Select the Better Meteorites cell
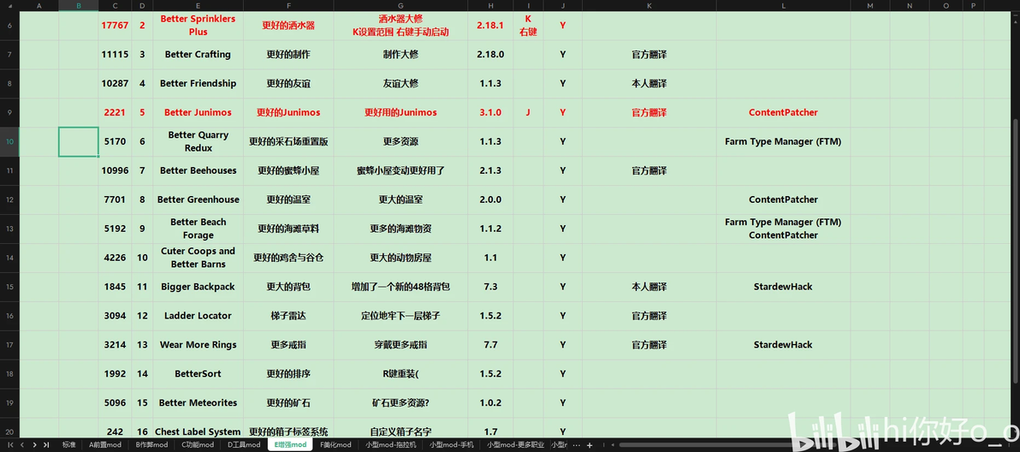Viewport: 1020px width, 452px height. click(x=198, y=402)
